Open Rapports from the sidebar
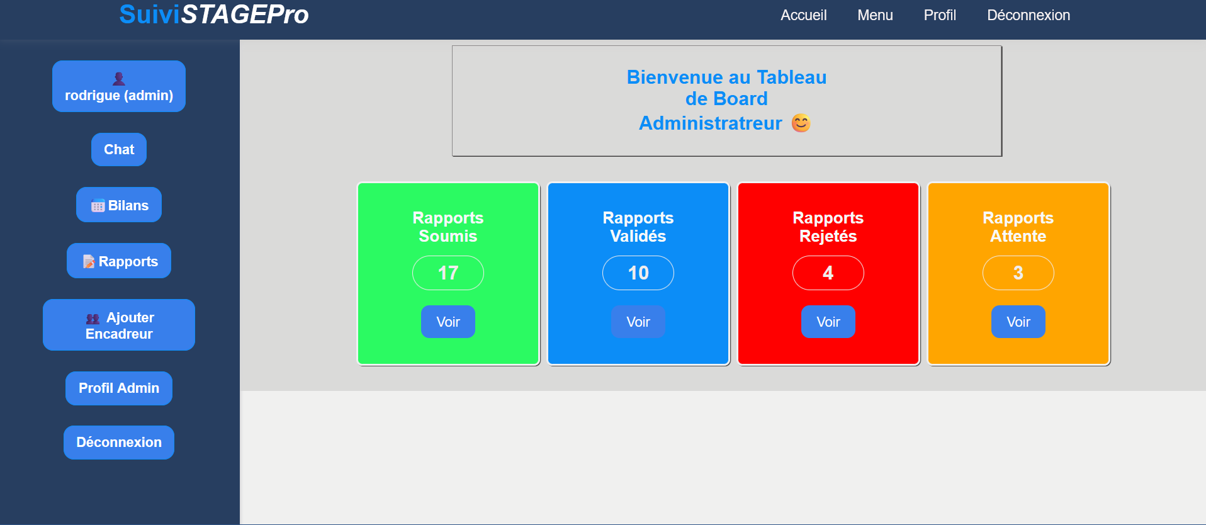Viewport: 1206px width, 525px height. (119, 261)
